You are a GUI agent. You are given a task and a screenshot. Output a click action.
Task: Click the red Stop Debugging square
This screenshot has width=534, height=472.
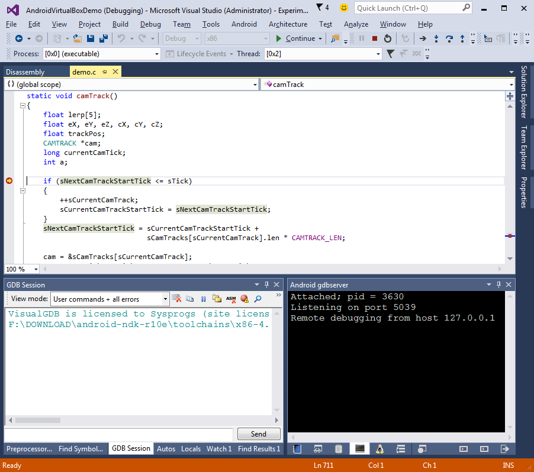pos(374,38)
